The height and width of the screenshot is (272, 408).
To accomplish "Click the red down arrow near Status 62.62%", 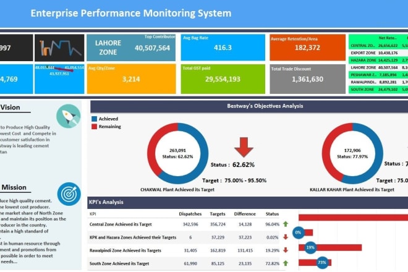I will [244, 147].
